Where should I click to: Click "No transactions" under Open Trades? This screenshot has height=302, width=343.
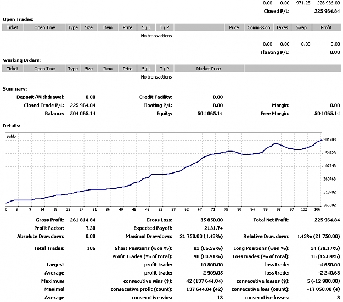(x=156, y=36)
